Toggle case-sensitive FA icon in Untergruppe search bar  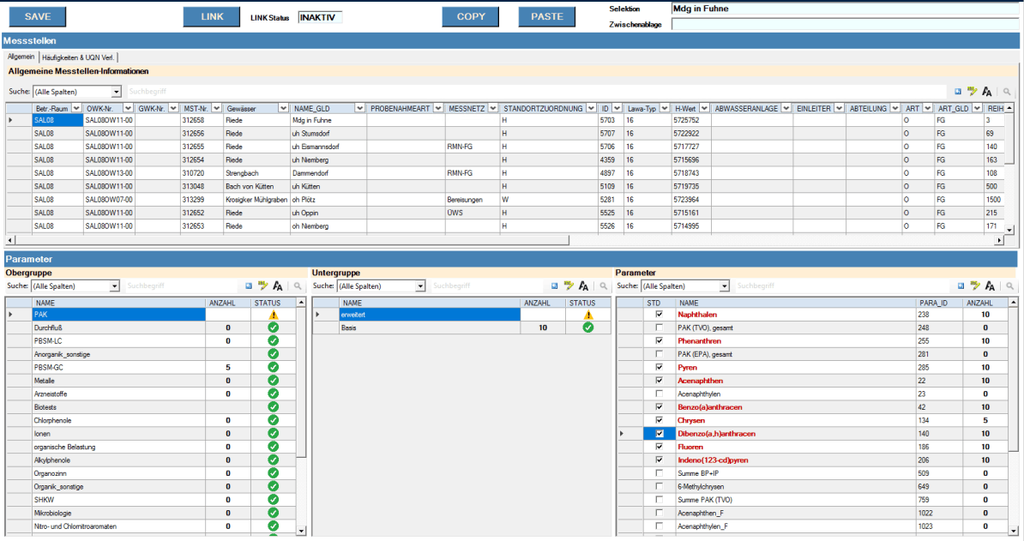point(583,286)
